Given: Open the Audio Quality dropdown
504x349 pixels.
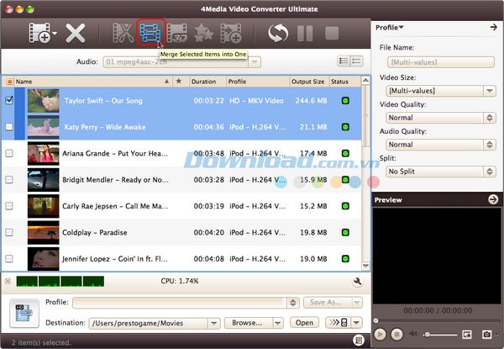Looking at the screenshot, I should [x=436, y=145].
